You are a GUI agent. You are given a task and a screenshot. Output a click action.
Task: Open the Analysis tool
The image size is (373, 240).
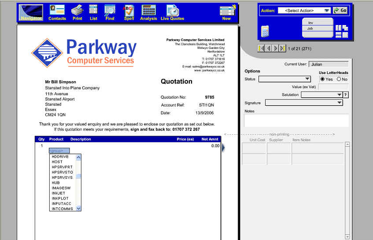[148, 13]
